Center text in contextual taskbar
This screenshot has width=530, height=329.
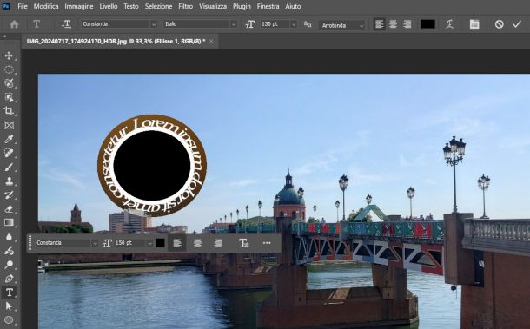coord(198,243)
